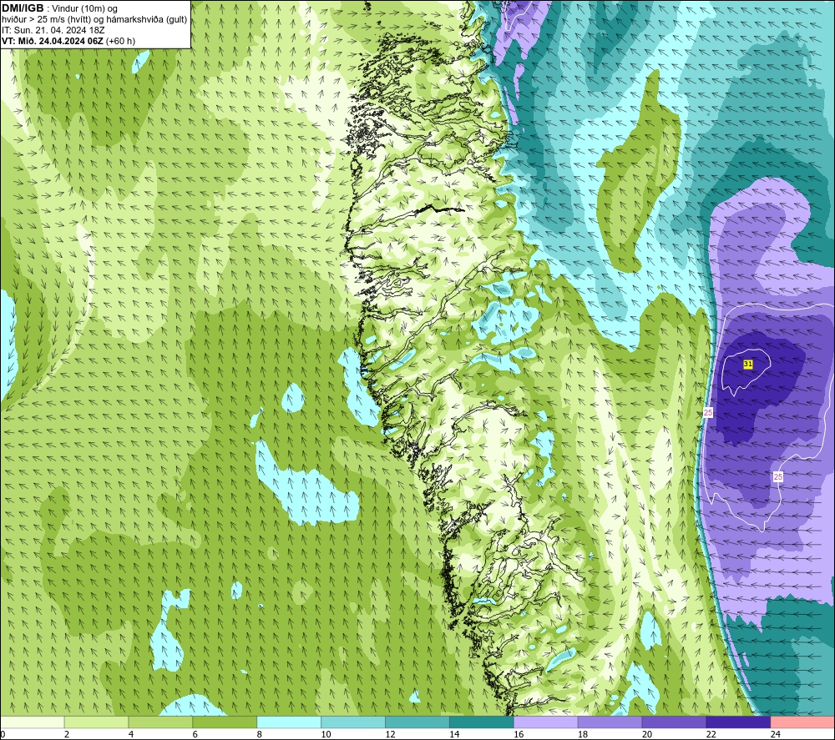The image size is (835, 740).
Task: Click the scale label '2'
Action: (x=67, y=734)
